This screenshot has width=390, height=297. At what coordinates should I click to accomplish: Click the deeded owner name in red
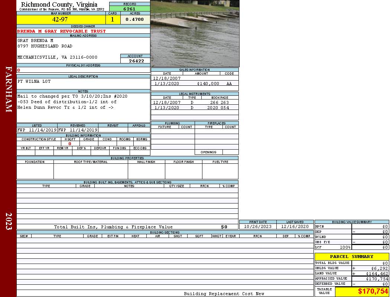click(x=61, y=31)
